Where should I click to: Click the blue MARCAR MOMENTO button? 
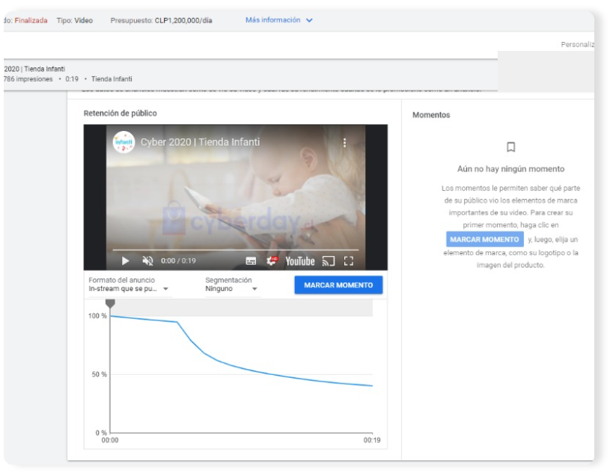338,285
